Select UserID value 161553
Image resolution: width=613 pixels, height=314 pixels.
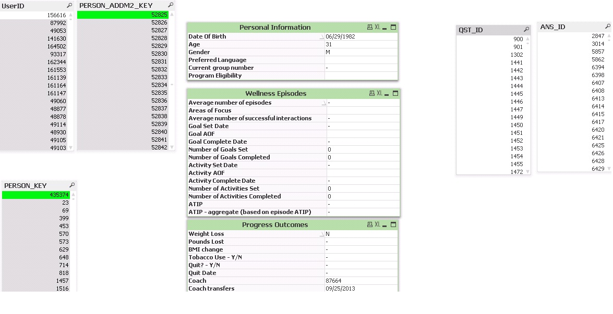[x=34, y=70]
